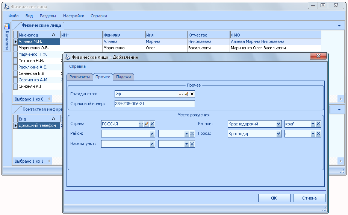Sort by the Фамилия column header

(124, 35)
